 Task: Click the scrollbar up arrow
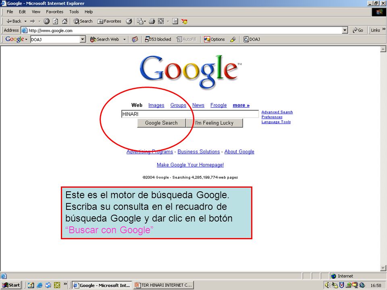pos(383,49)
